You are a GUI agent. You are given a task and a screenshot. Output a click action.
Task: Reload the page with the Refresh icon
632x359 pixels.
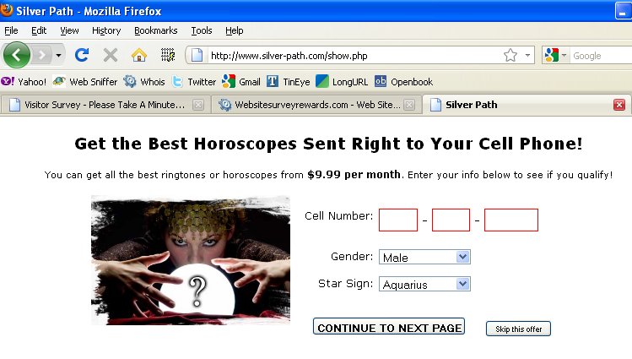tap(82, 55)
